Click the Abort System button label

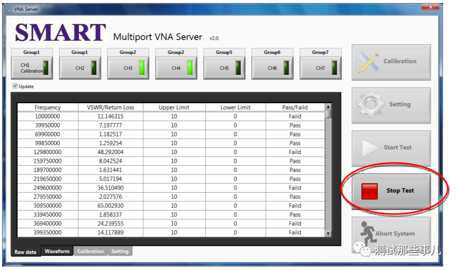coord(395,234)
